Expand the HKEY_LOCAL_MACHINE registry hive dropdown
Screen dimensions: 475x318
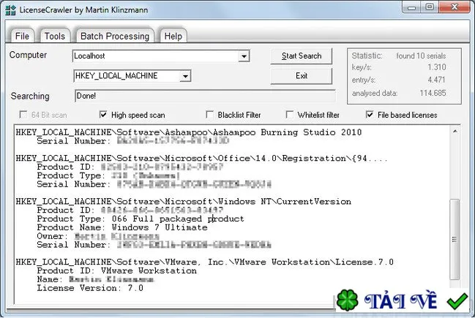(x=185, y=76)
